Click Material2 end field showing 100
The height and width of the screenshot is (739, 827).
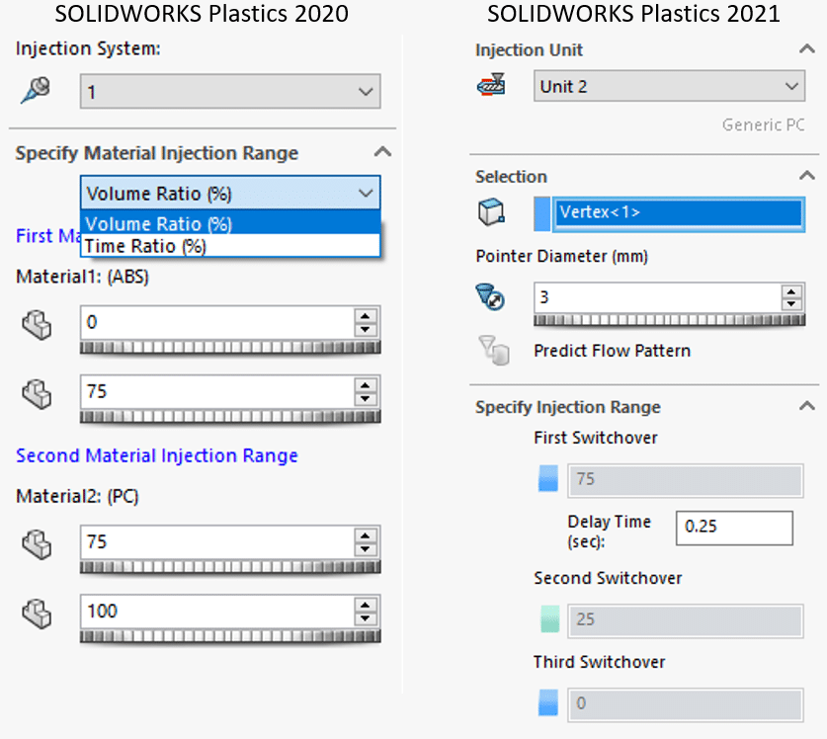(x=217, y=612)
